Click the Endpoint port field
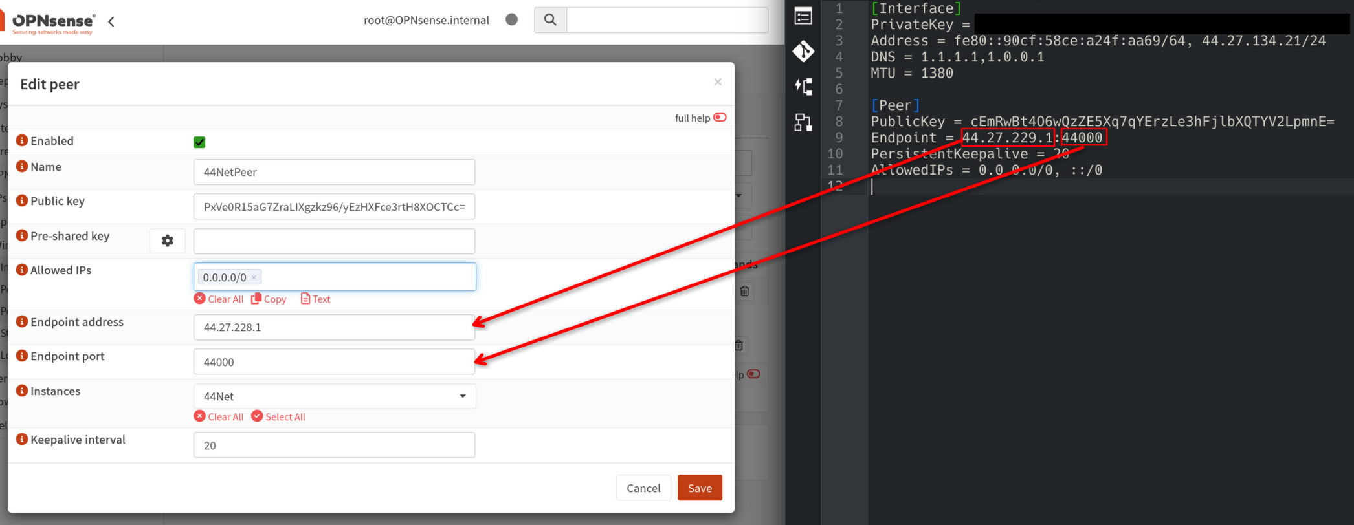This screenshot has height=525, width=1354. coord(334,361)
